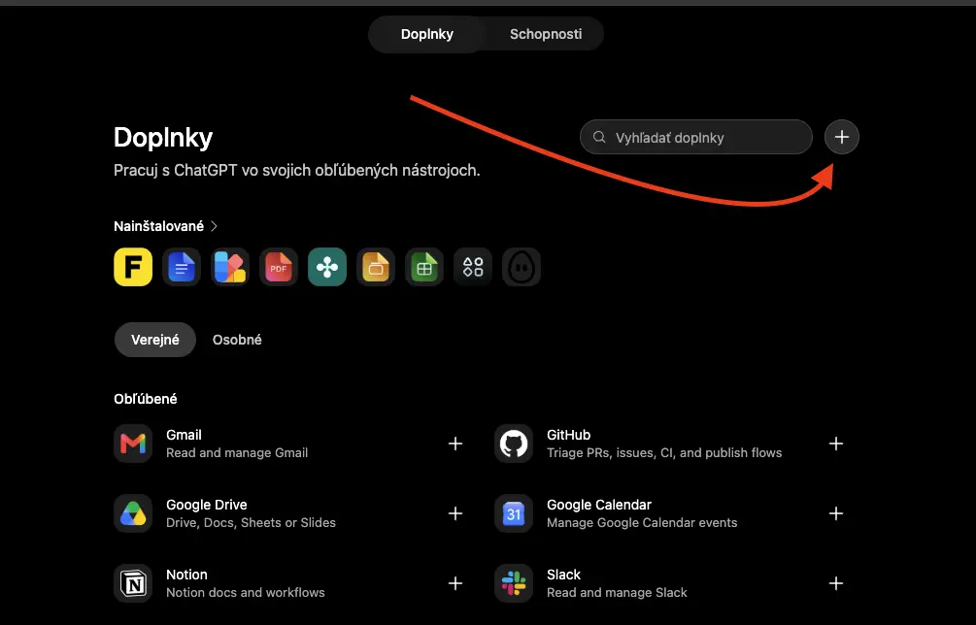Add the Notion plugin with plus
This screenshot has width=976, height=625.
[455, 583]
